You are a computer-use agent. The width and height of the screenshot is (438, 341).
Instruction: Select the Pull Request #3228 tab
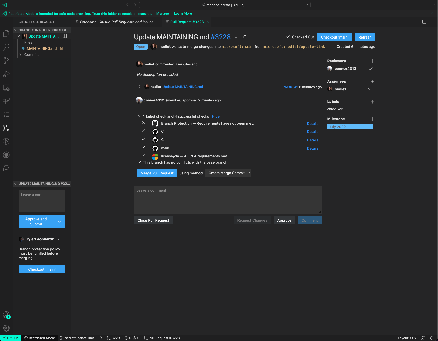186,22
